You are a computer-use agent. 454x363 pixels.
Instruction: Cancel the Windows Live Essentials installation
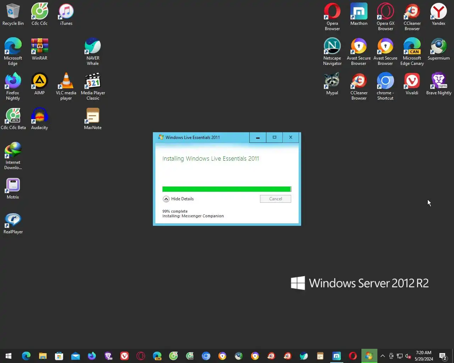coord(276,199)
